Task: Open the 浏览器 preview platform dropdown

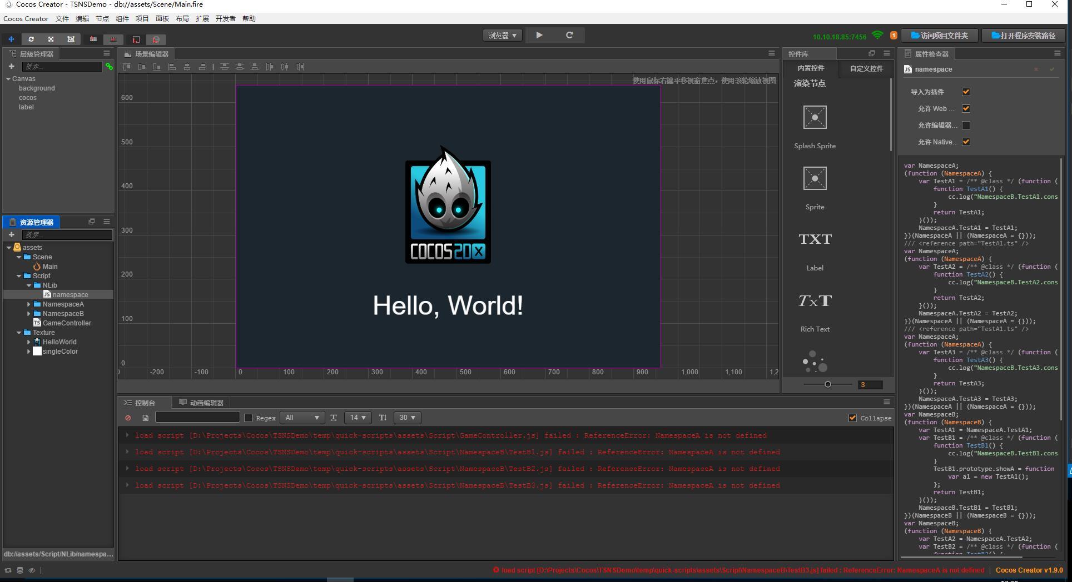Action: [x=502, y=35]
